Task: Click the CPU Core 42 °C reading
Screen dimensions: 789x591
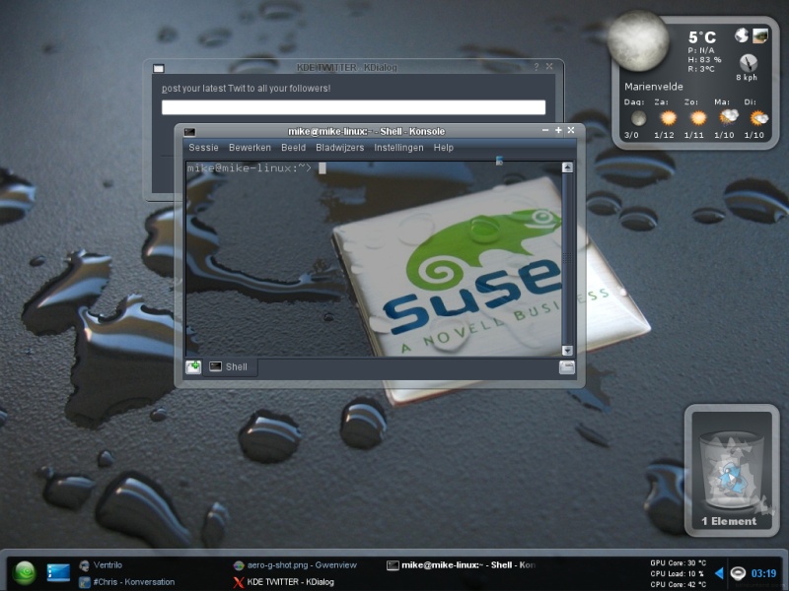Action: [x=678, y=584]
